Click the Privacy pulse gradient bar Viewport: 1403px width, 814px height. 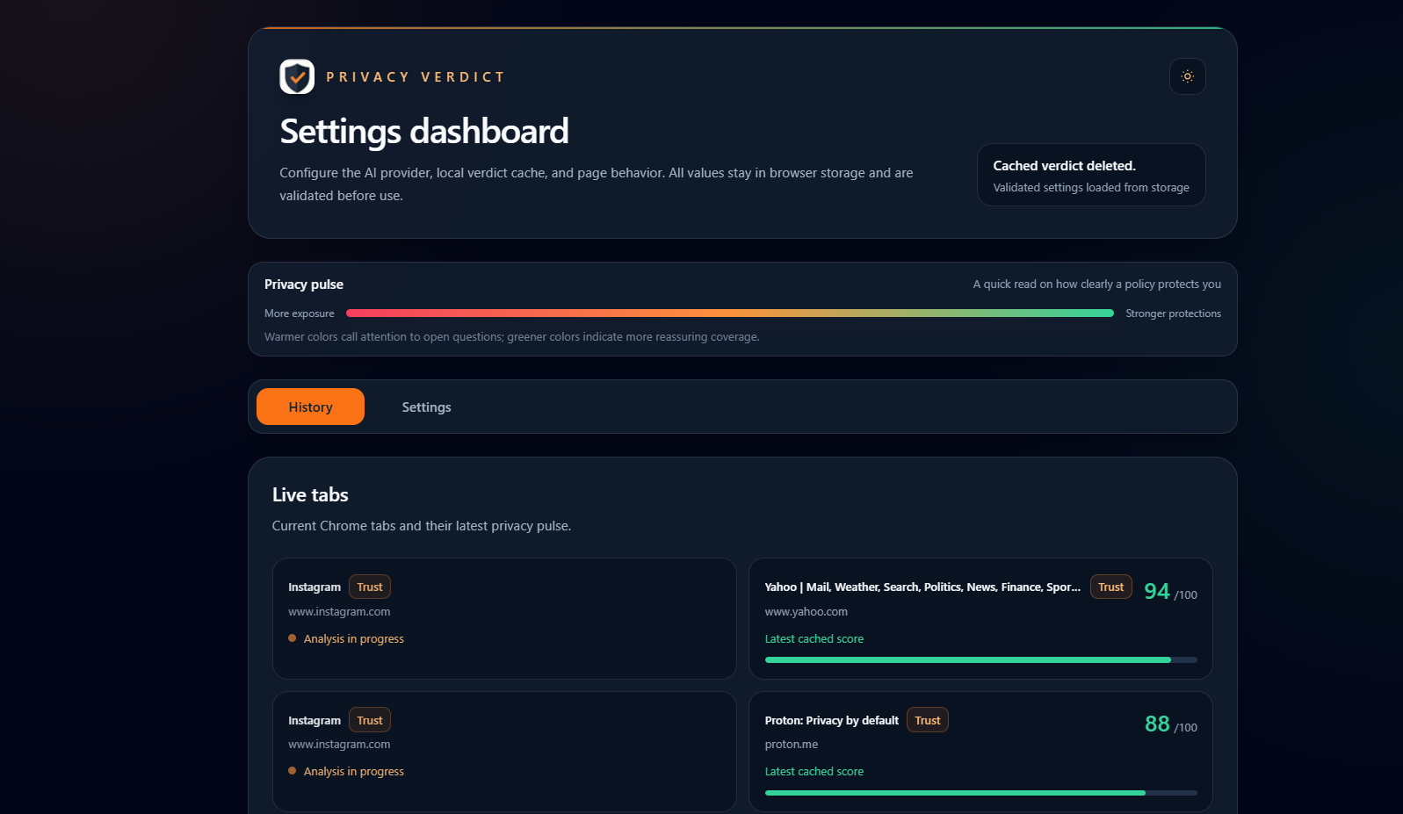pos(729,313)
